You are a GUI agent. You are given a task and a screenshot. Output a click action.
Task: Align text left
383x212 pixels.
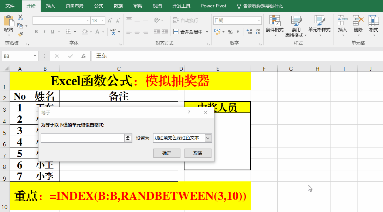point(129,32)
